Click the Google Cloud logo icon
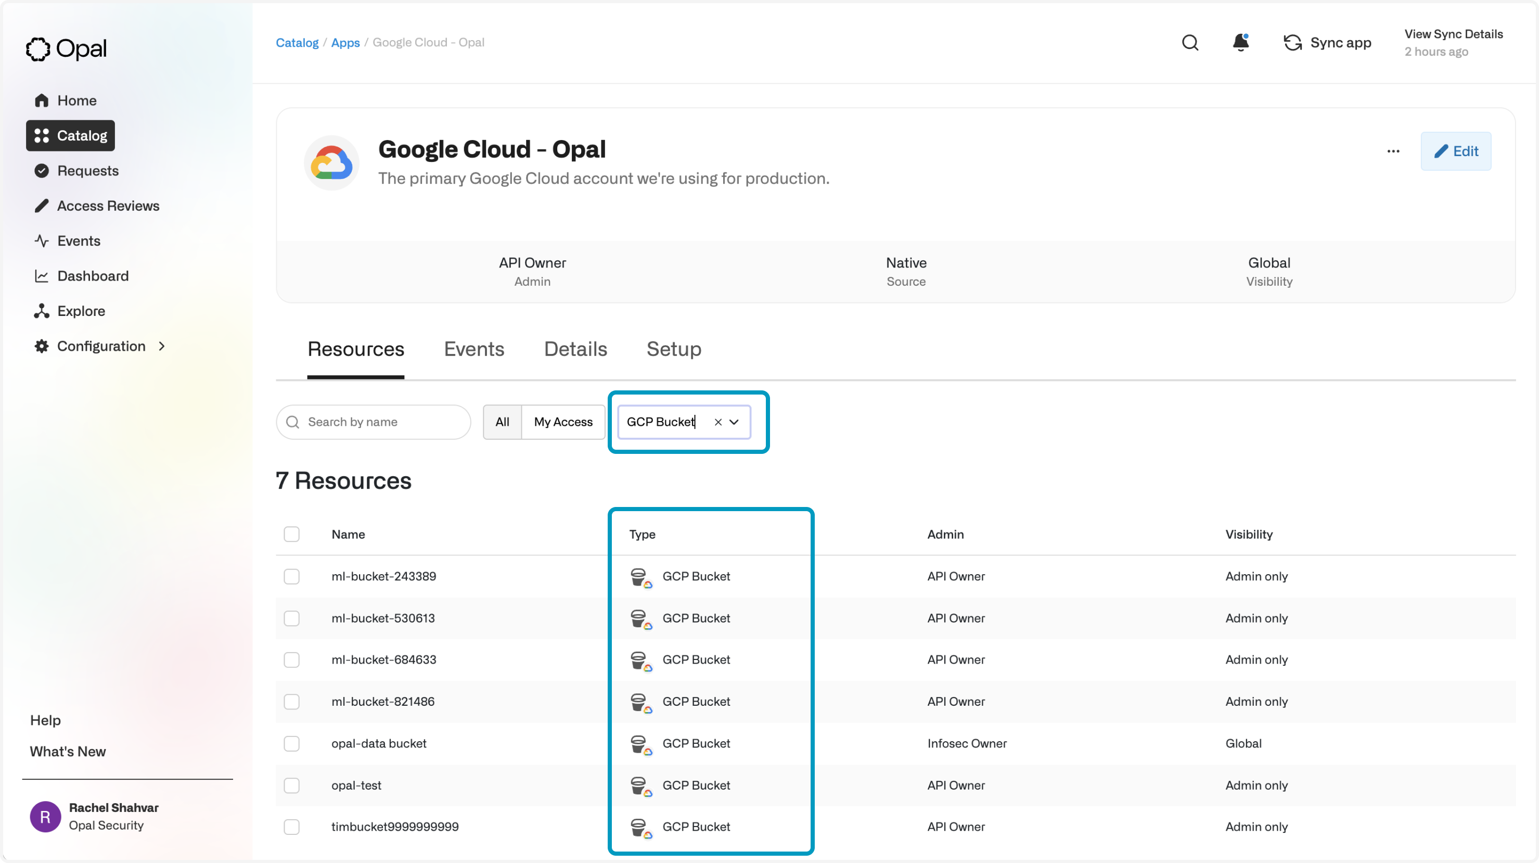Viewport: 1539px width, 863px height. click(331, 162)
